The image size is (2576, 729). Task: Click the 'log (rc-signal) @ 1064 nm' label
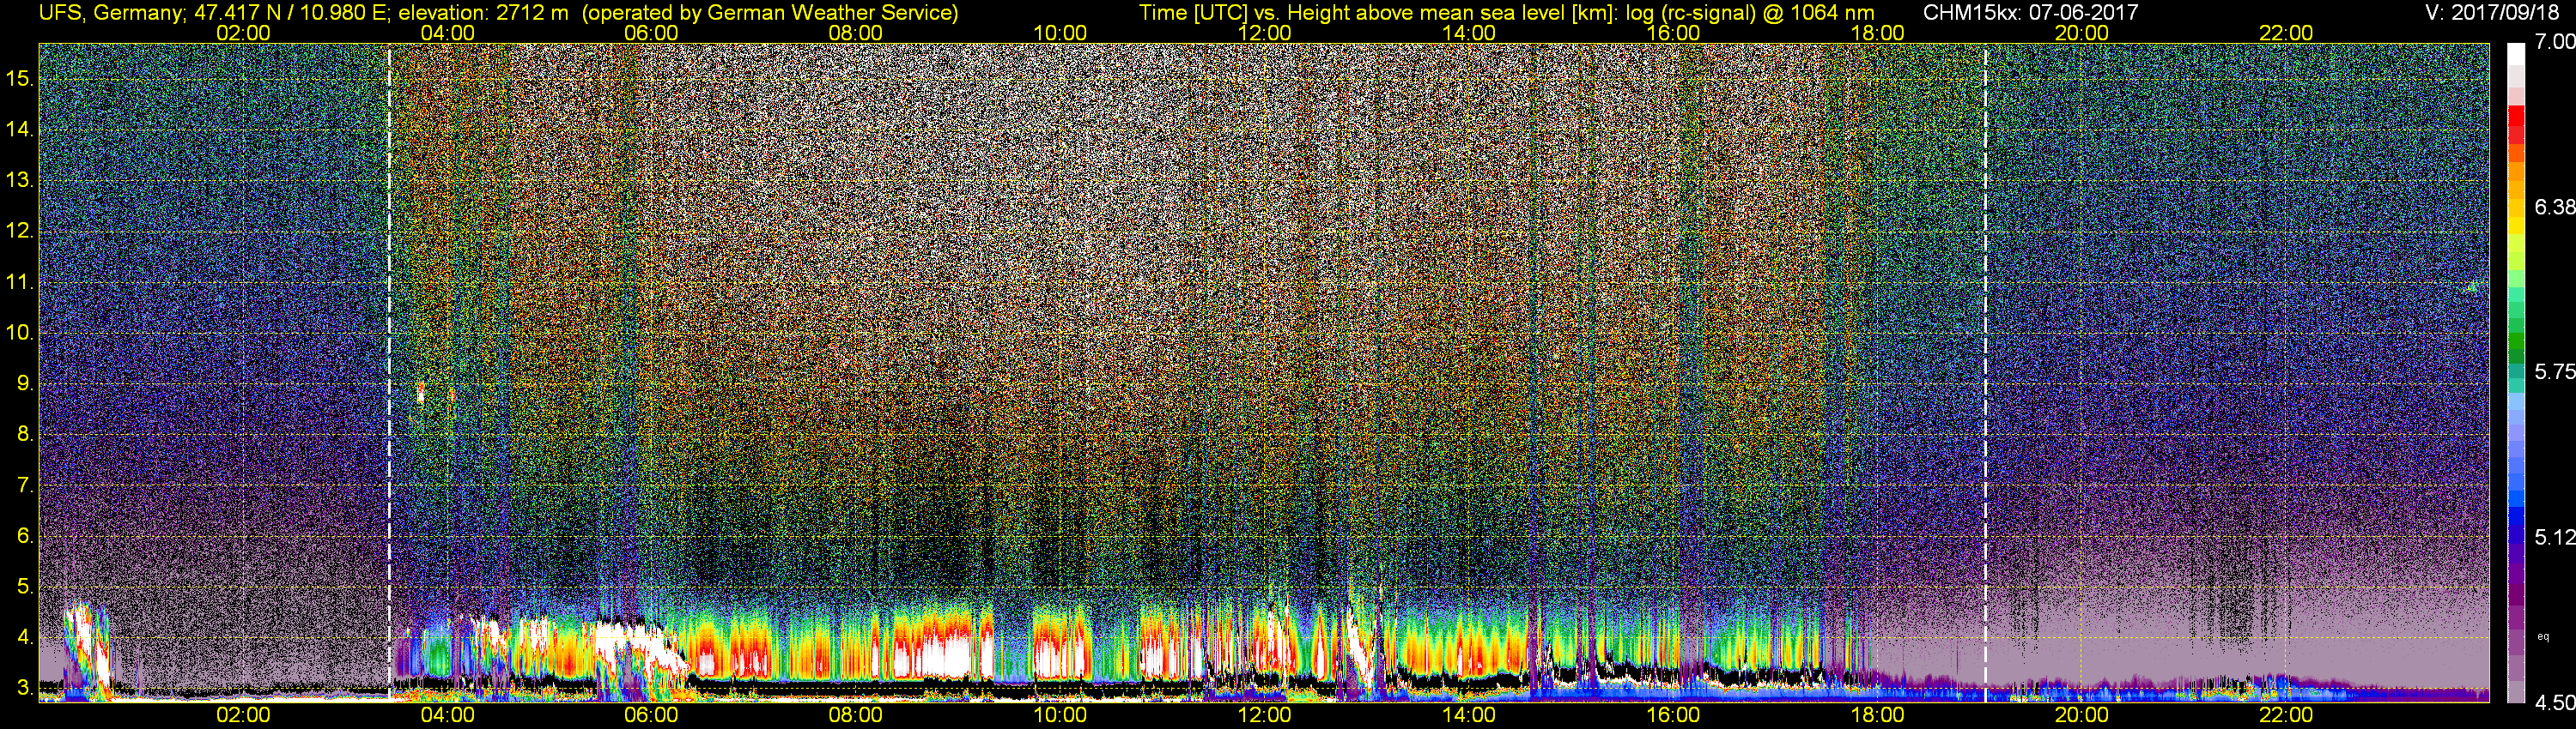[1750, 13]
